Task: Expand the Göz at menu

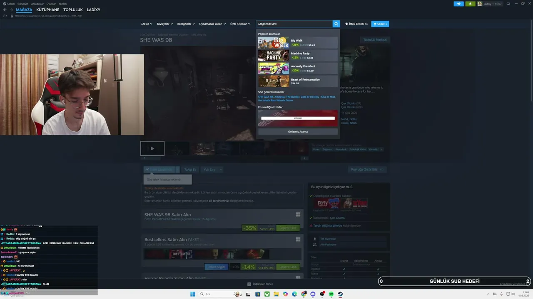Action: 146,24
